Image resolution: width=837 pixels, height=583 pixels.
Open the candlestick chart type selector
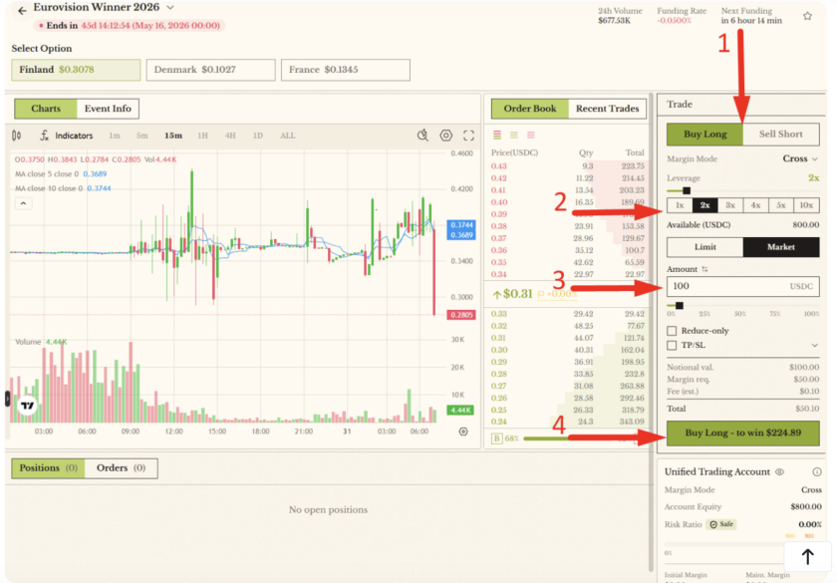16,136
